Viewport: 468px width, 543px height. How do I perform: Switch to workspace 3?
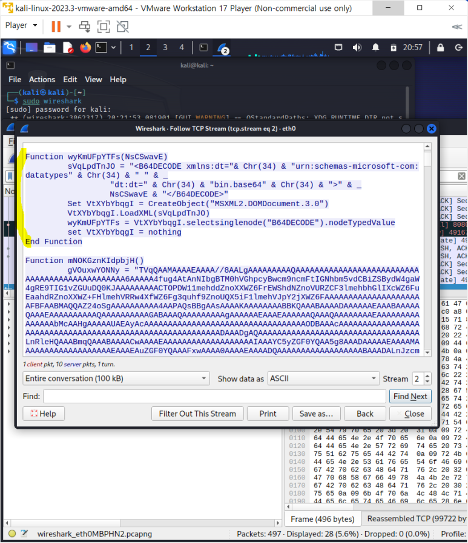165,47
